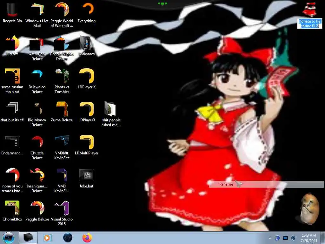Image resolution: width=325 pixels, height=244 pixels.
Task: Select the Windows Live Mail shortcut
Action: click(x=37, y=15)
